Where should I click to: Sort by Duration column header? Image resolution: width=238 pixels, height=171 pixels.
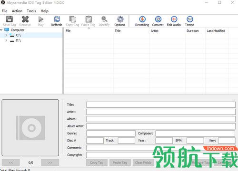(x=195, y=31)
